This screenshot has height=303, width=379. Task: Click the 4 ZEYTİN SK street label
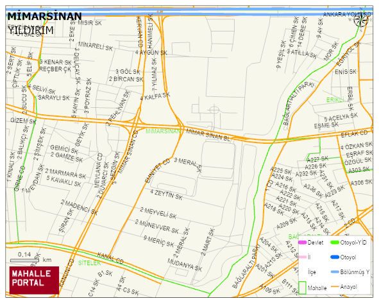coord(167,195)
